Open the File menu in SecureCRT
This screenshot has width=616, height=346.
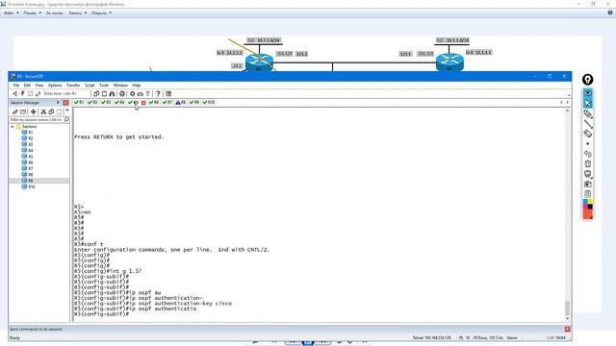click(16, 86)
